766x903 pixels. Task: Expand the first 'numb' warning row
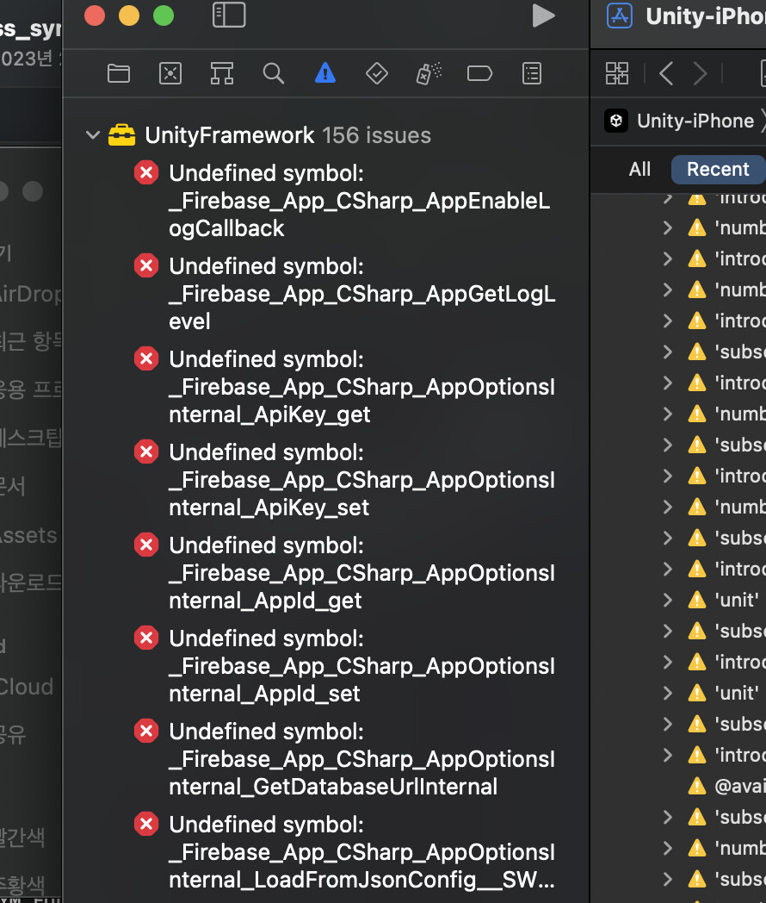pyautogui.click(x=668, y=228)
